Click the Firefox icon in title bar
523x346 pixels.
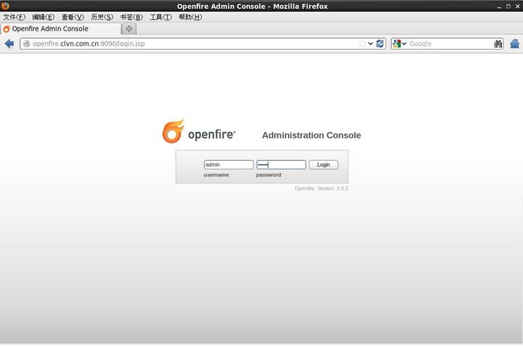point(5,6)
